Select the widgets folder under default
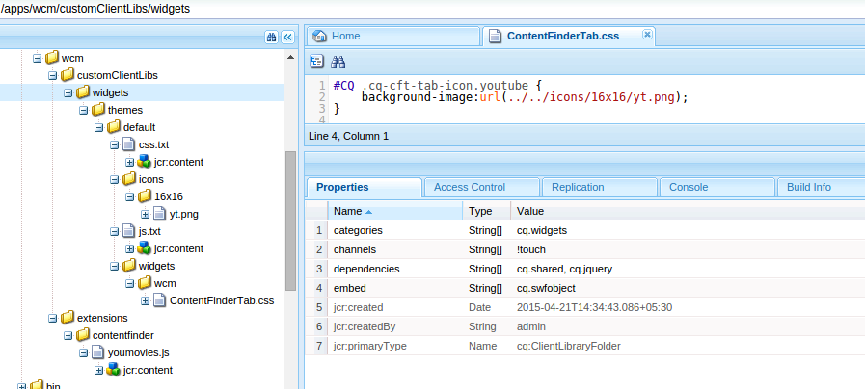 point(156,266)
